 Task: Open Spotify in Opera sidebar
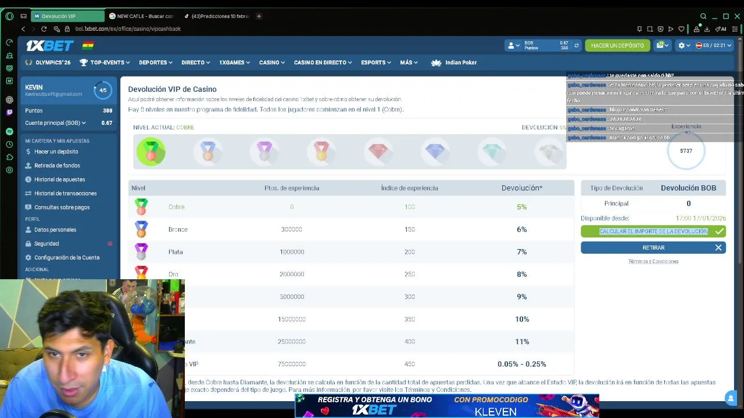coord(9,132)
